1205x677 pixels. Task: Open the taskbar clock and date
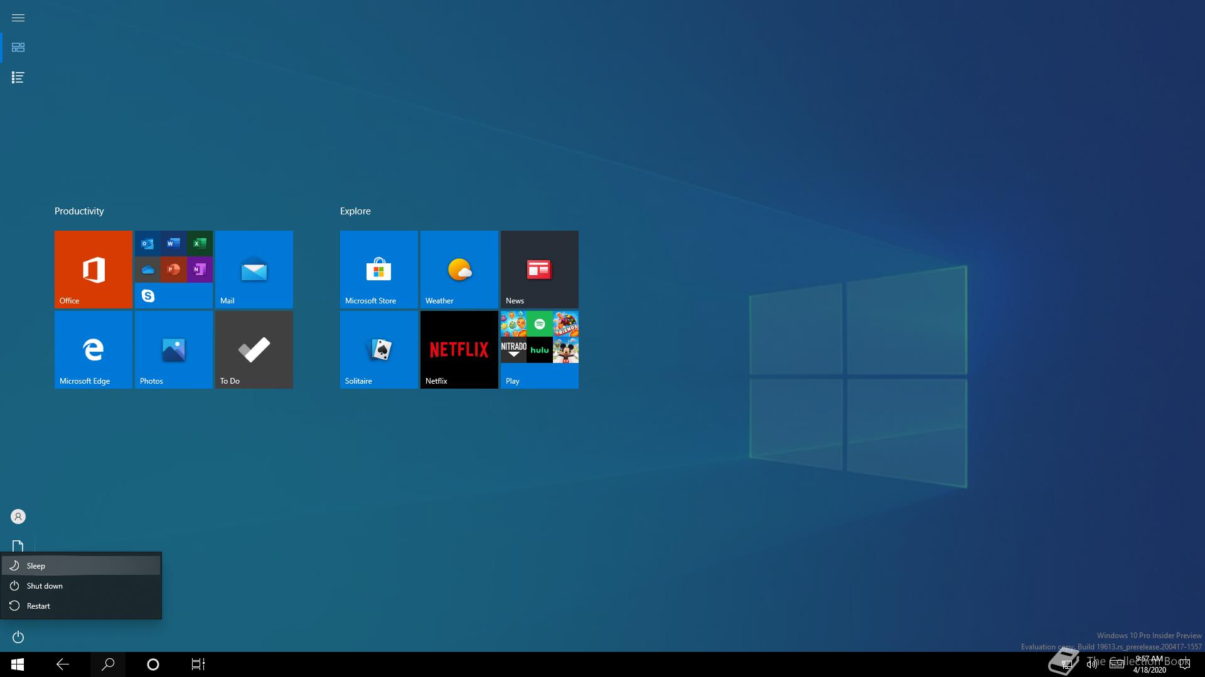click(1150, 664)
